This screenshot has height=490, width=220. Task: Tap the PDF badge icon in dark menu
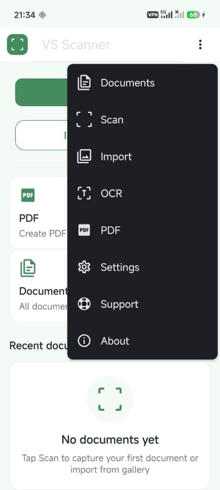pyautogui.click(x=84, y=230)
